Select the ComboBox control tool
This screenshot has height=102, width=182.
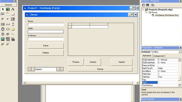pyautogui.click(x=13, y=19)
